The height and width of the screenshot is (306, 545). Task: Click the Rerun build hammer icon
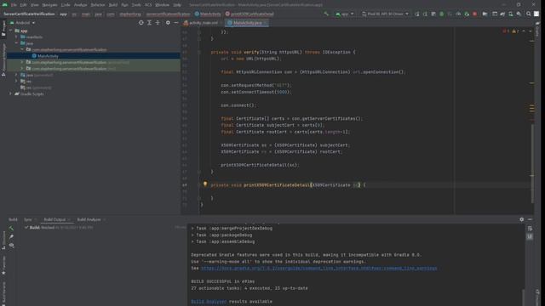11,229
